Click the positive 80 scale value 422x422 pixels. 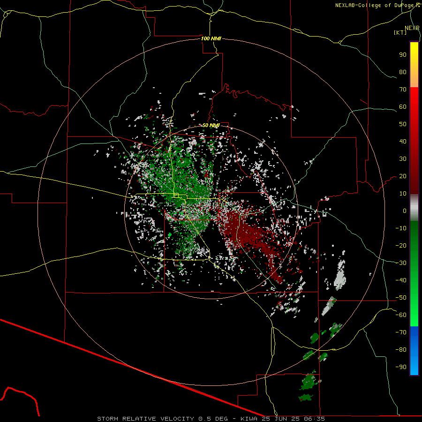pyautogui.click(x=403, y=72)
